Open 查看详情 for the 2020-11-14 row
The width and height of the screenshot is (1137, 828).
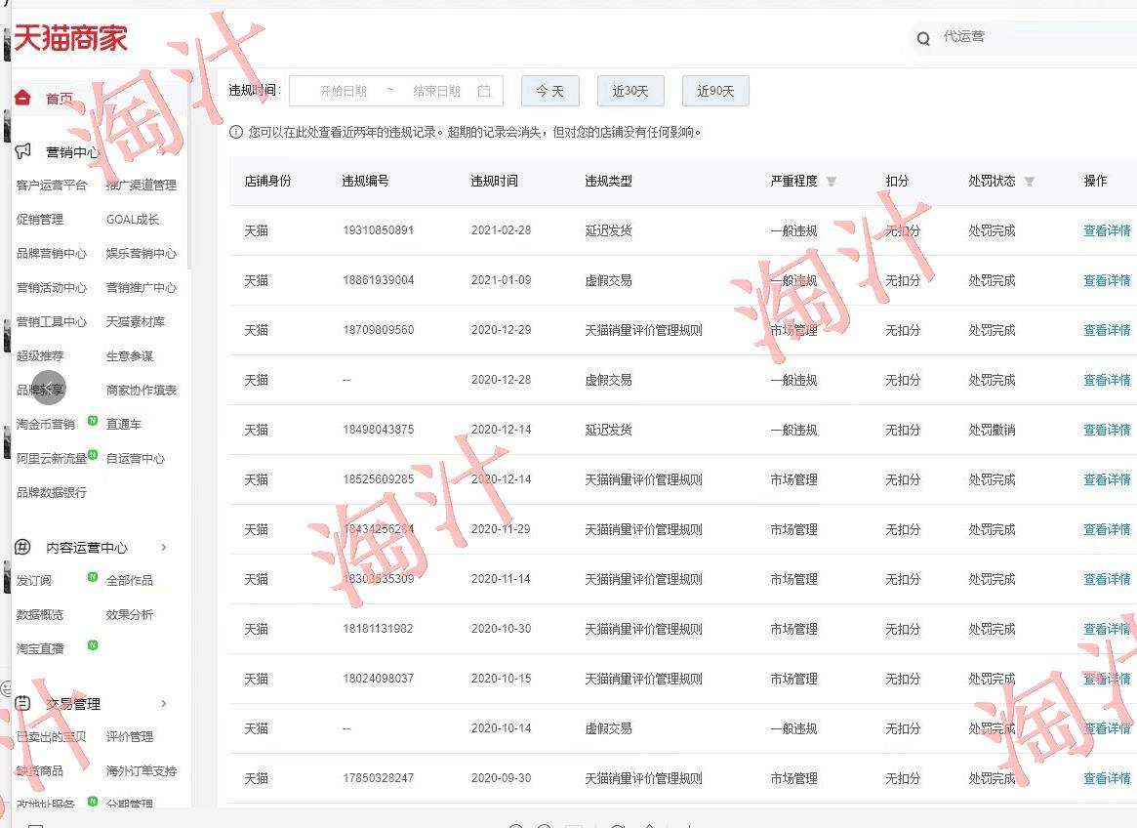point(1107,579)
